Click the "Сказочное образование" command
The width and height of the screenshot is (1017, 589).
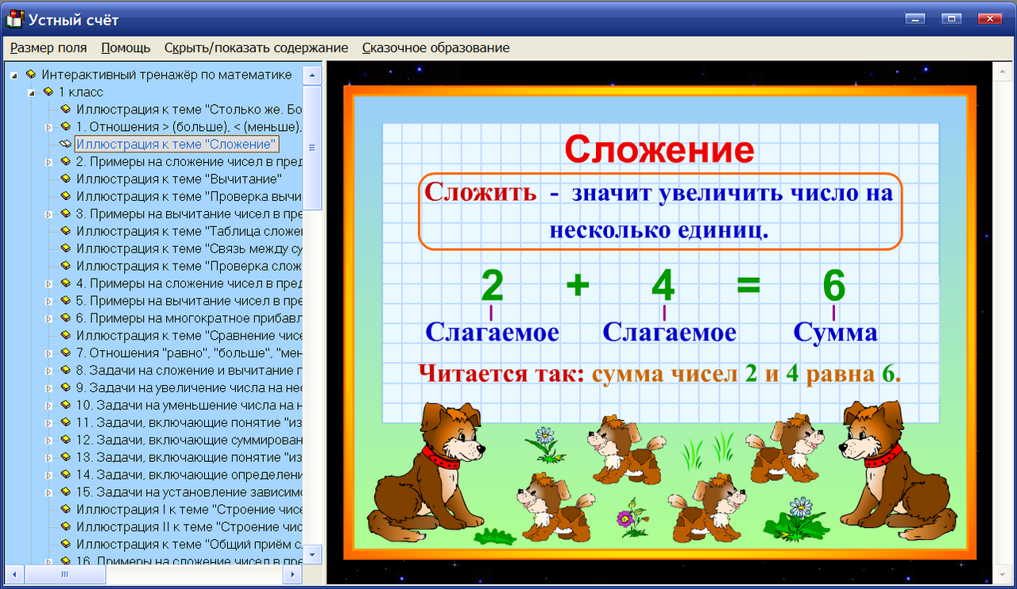pos(435,48)
